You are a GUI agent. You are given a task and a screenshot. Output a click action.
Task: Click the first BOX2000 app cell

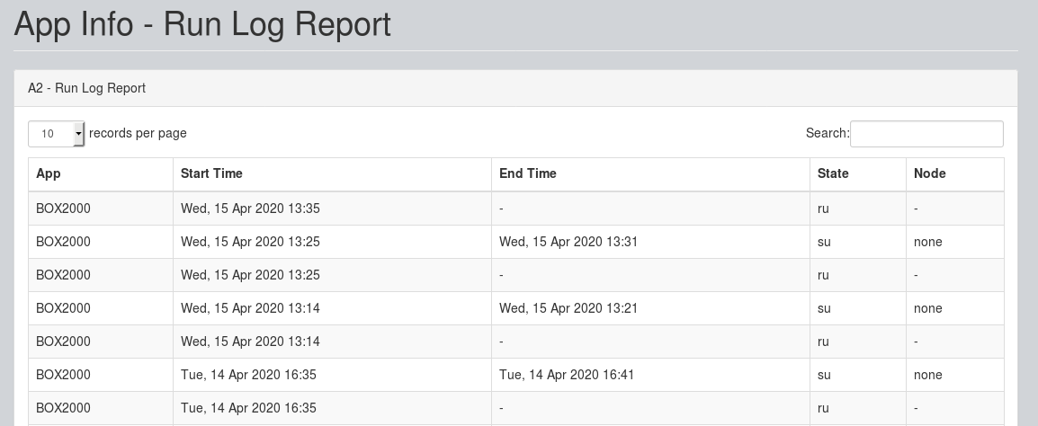[63, 209]
